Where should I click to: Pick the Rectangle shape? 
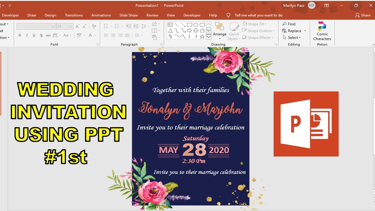190,25
